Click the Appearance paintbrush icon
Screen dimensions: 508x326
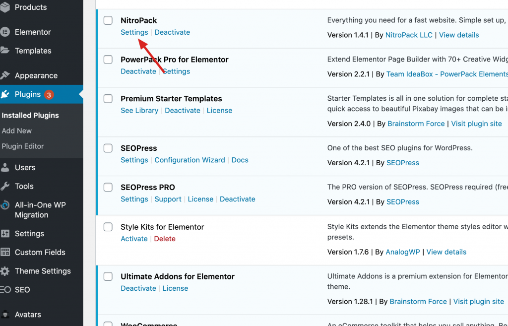tap(5, 75)
